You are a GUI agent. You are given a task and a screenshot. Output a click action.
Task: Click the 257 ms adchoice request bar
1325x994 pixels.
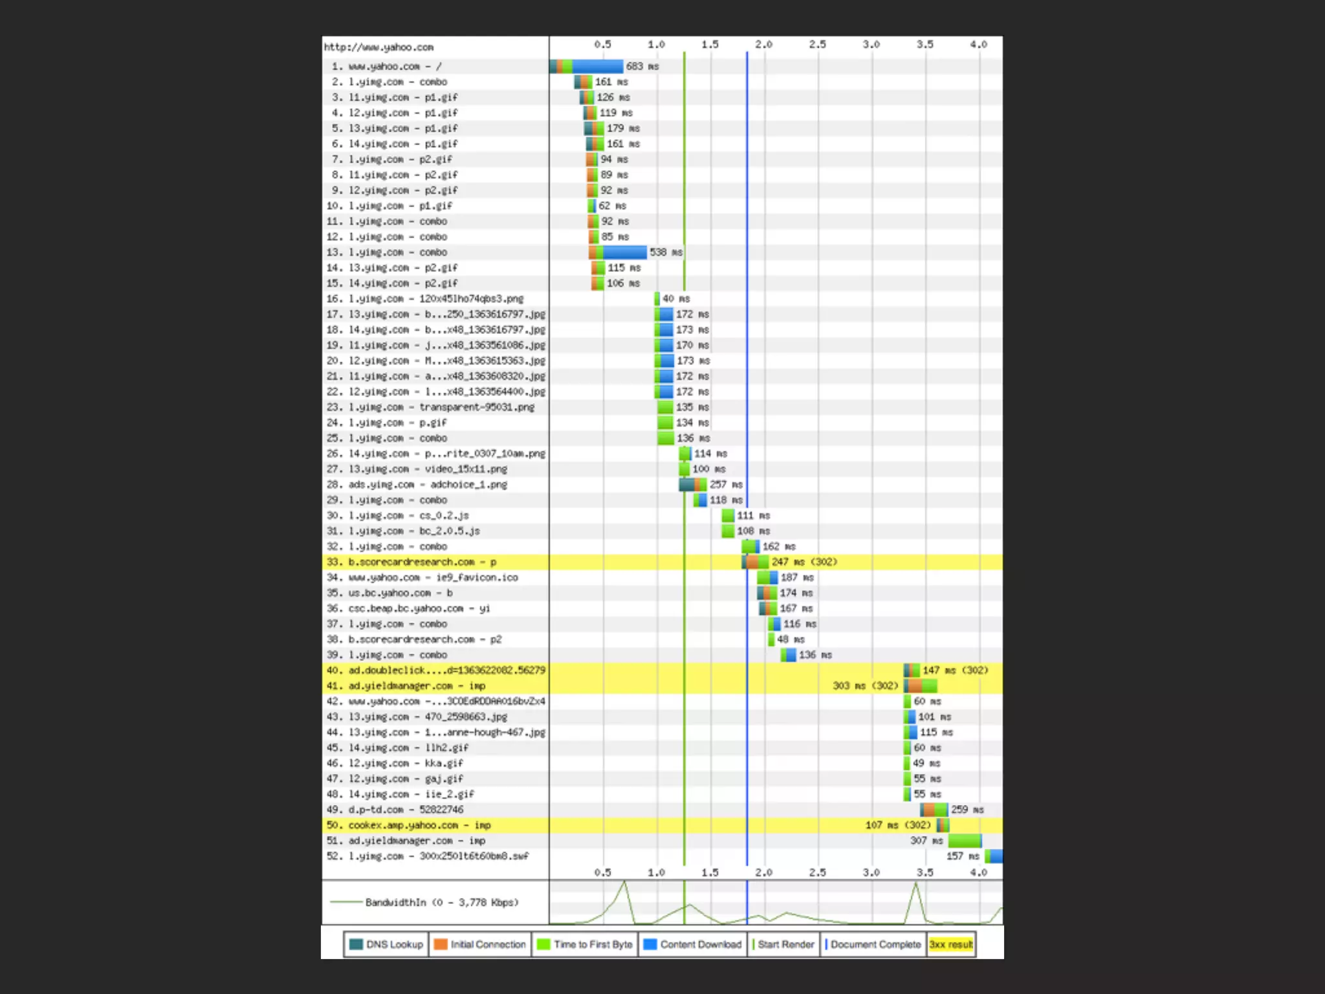coord(693,485)
